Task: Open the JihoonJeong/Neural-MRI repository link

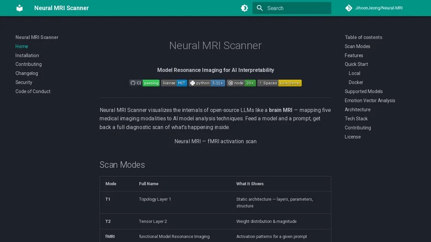Action: 379,8
